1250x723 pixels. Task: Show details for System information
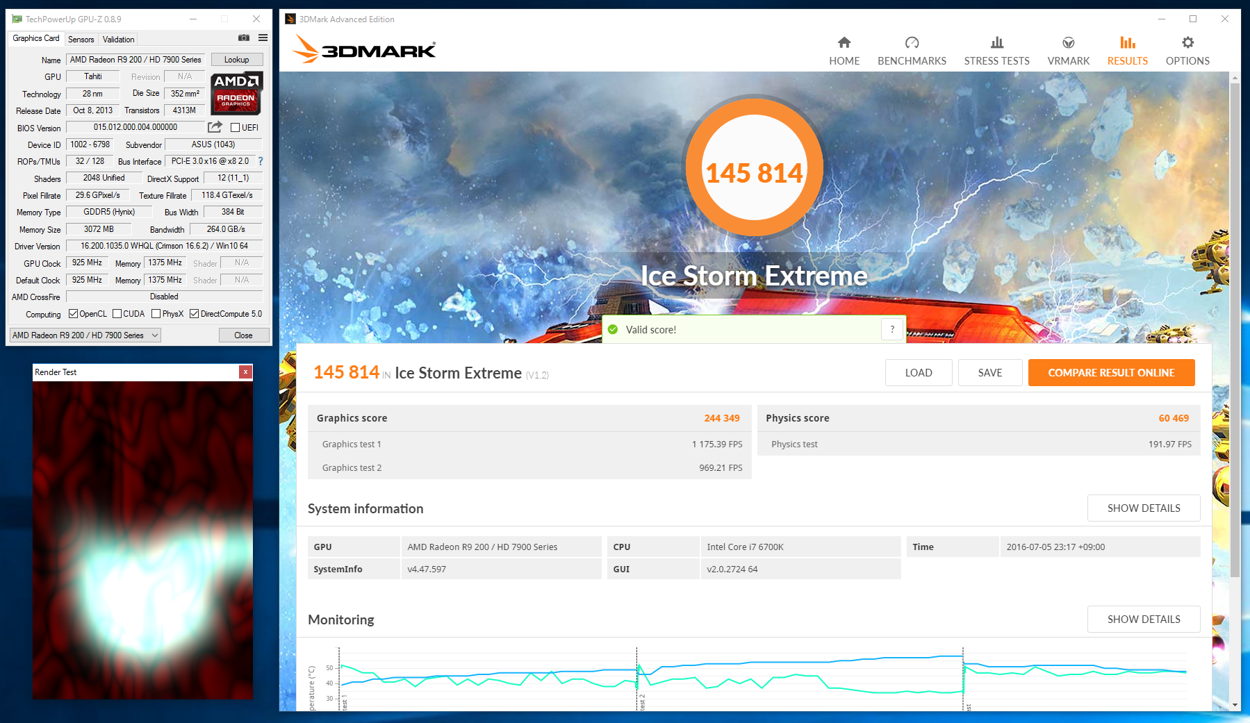tap(1143, 508)
